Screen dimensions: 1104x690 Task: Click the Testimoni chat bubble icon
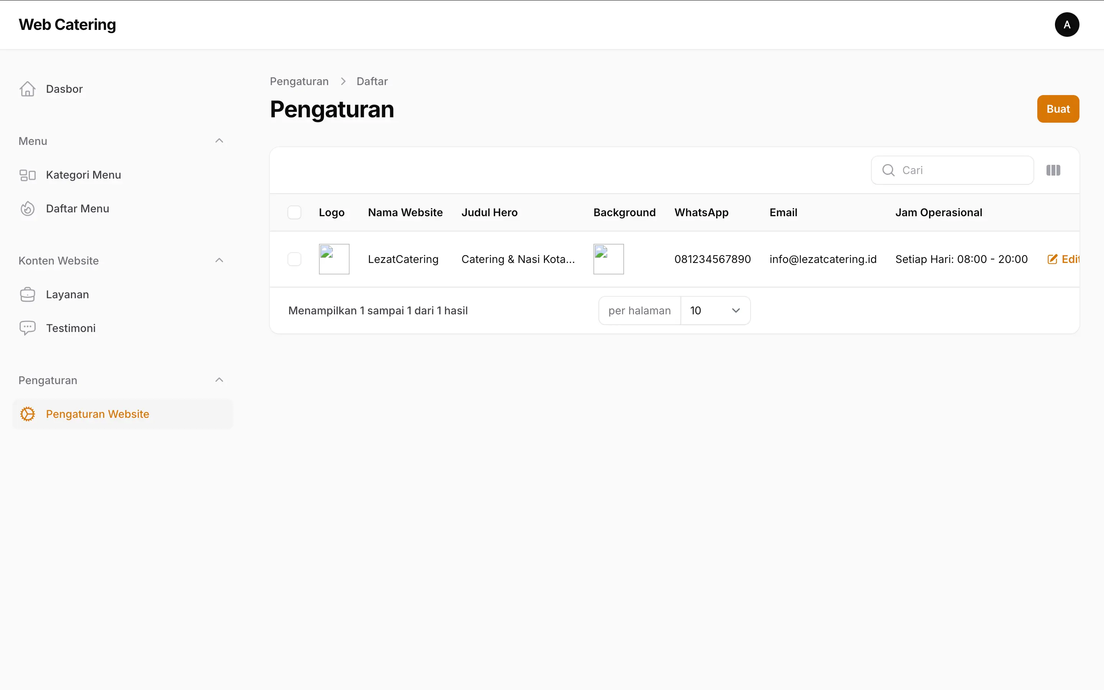27,328
